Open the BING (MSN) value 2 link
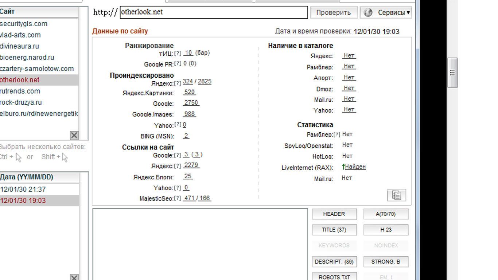Image resolution: width=498 pixels, height=280 pixels. pos(186,136)
